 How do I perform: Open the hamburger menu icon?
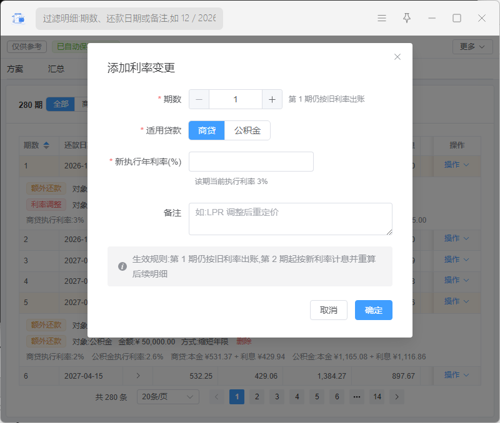point(382,18)
